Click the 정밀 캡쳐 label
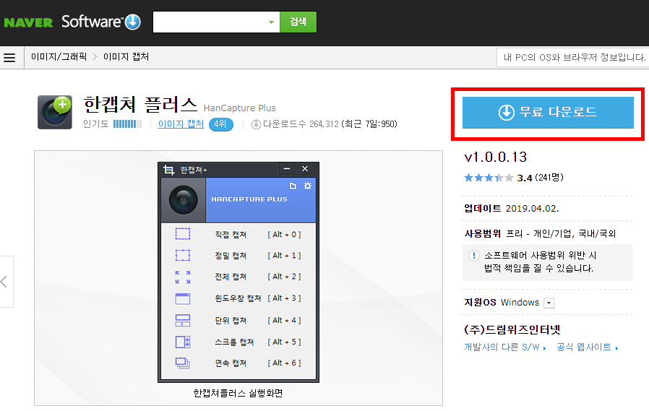Screen dimensions: 649x411 click(231, 256)
